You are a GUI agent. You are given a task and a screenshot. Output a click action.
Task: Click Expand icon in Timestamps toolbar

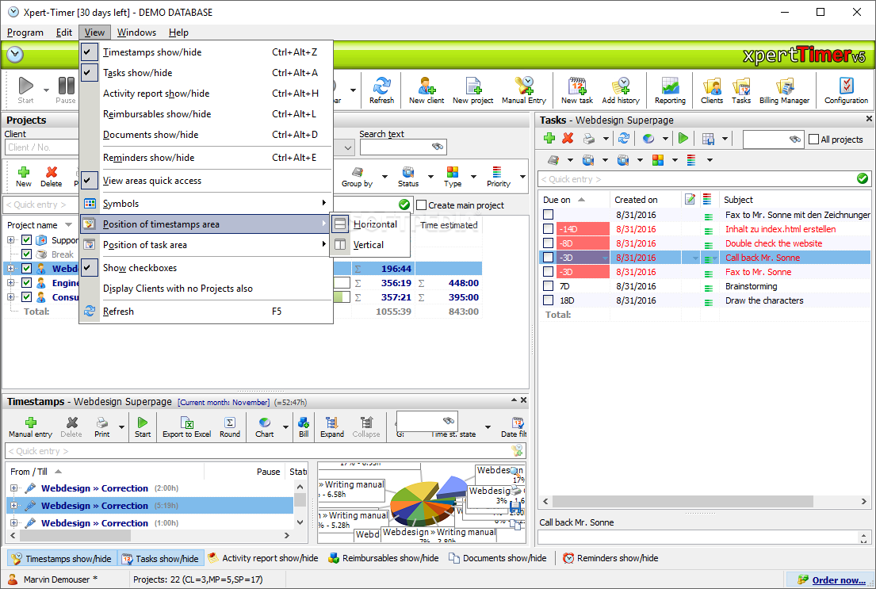click(x=332, y=427)
